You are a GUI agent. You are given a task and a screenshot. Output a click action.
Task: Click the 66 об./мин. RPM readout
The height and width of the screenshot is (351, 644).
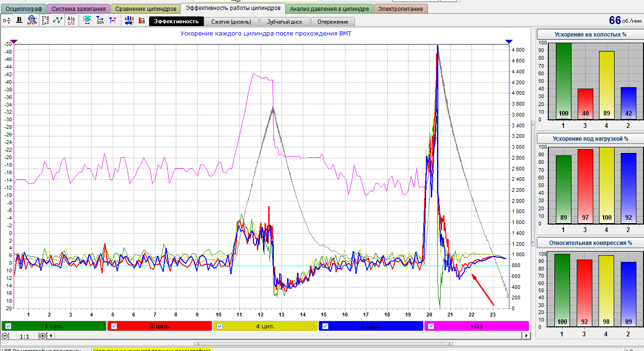pyautogui.click(x=625, y=21)
